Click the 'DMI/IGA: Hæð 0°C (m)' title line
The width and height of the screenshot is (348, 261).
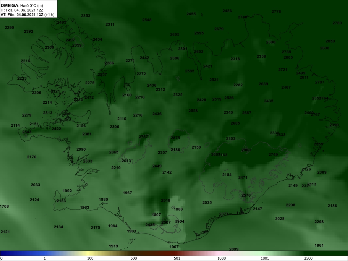coord(22,6)
